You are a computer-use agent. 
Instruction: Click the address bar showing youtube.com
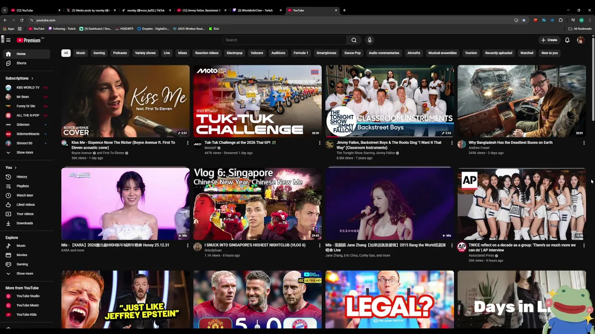(x=46, y=20)
